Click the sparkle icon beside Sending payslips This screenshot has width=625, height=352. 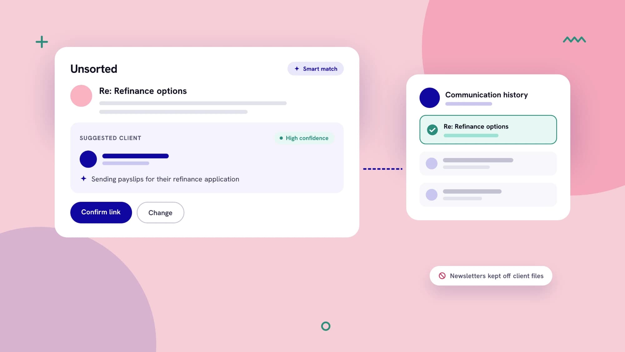point(83,178)
